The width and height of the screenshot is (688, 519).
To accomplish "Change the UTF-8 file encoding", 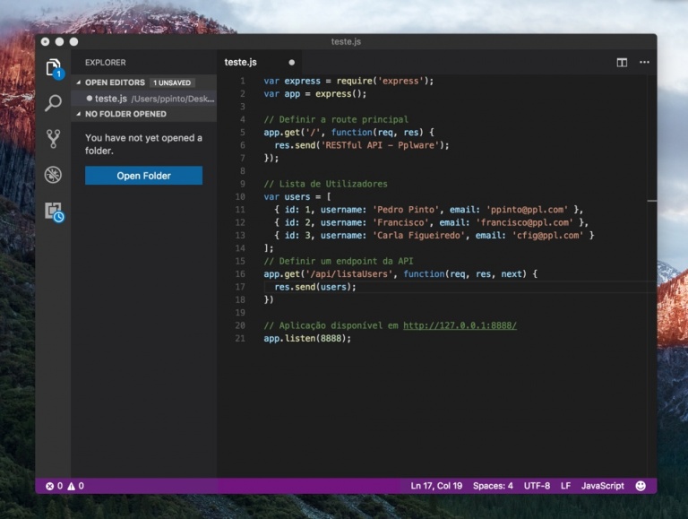I will [x=537, y=486].
